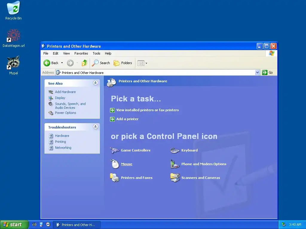Click arrow icon beside Add a printer
Image resolution: width=306 pixels, height=229 pixels.
112,119
